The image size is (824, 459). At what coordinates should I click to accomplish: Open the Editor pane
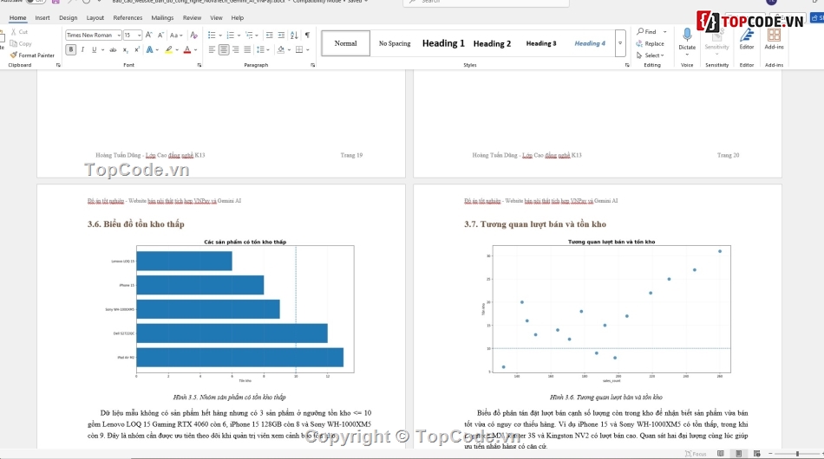point(747,40)
